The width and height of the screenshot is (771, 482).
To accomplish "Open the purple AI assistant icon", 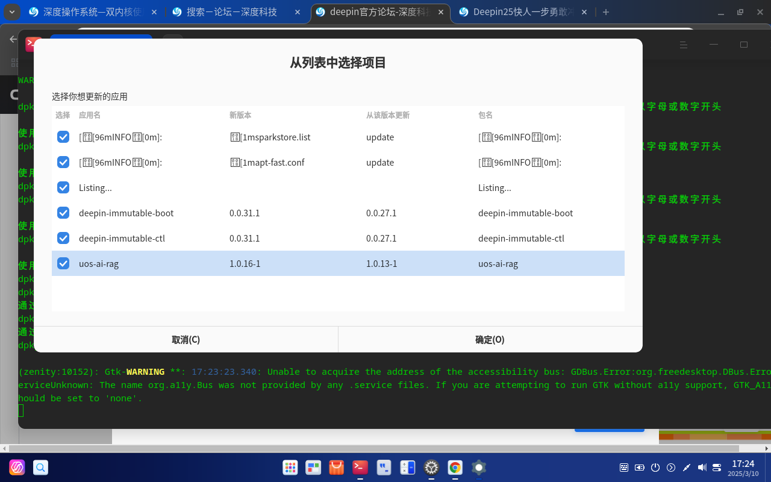I will [x=17, y=467].
